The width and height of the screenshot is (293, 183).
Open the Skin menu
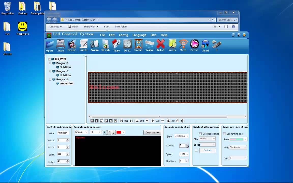(153, 35)
